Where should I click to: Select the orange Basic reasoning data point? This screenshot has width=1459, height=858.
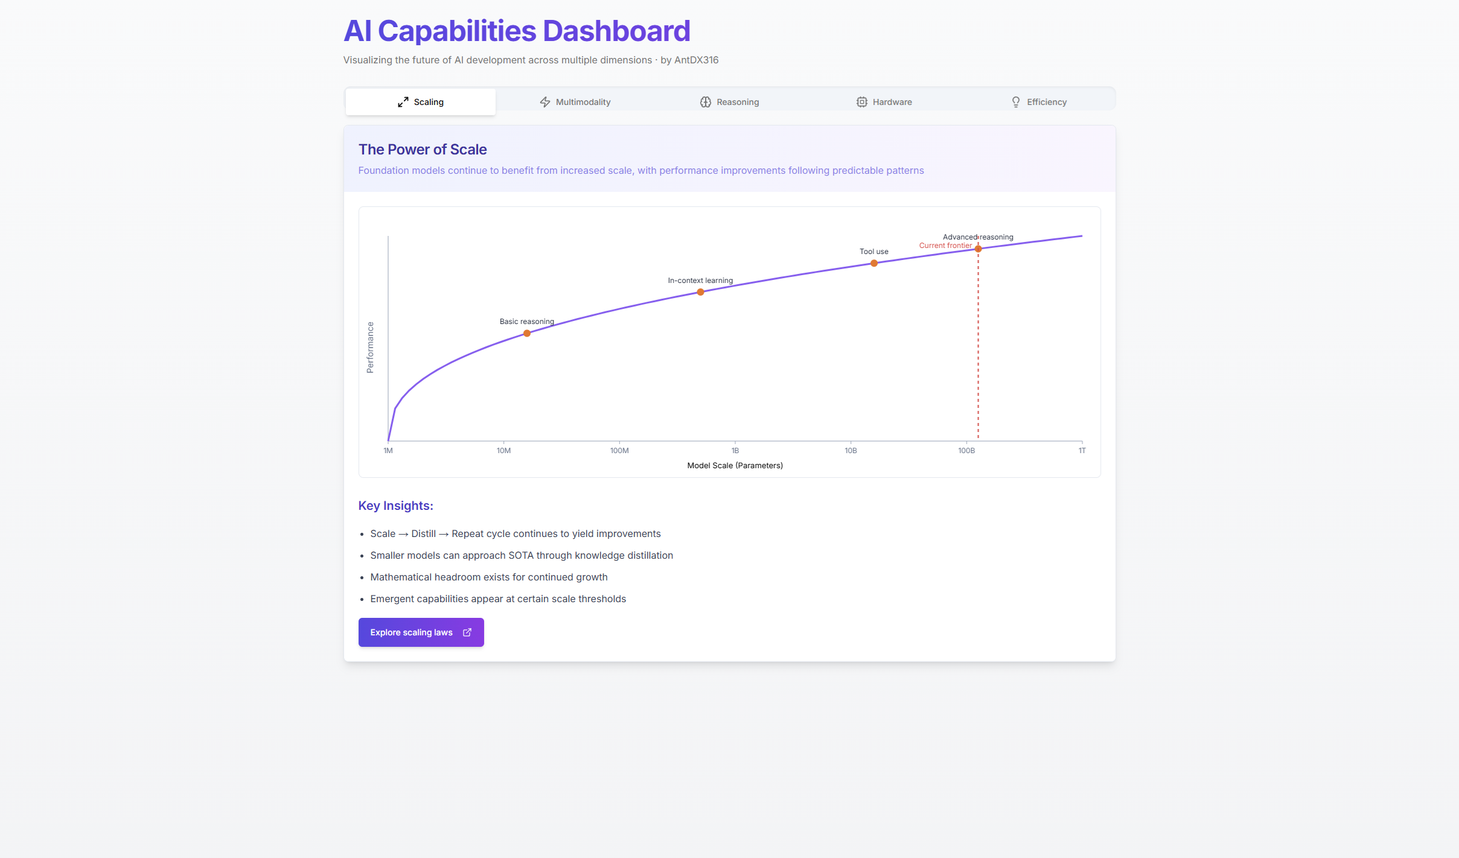click(x=527, y=333)
